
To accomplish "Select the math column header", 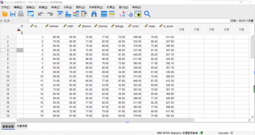I will 68,29.
